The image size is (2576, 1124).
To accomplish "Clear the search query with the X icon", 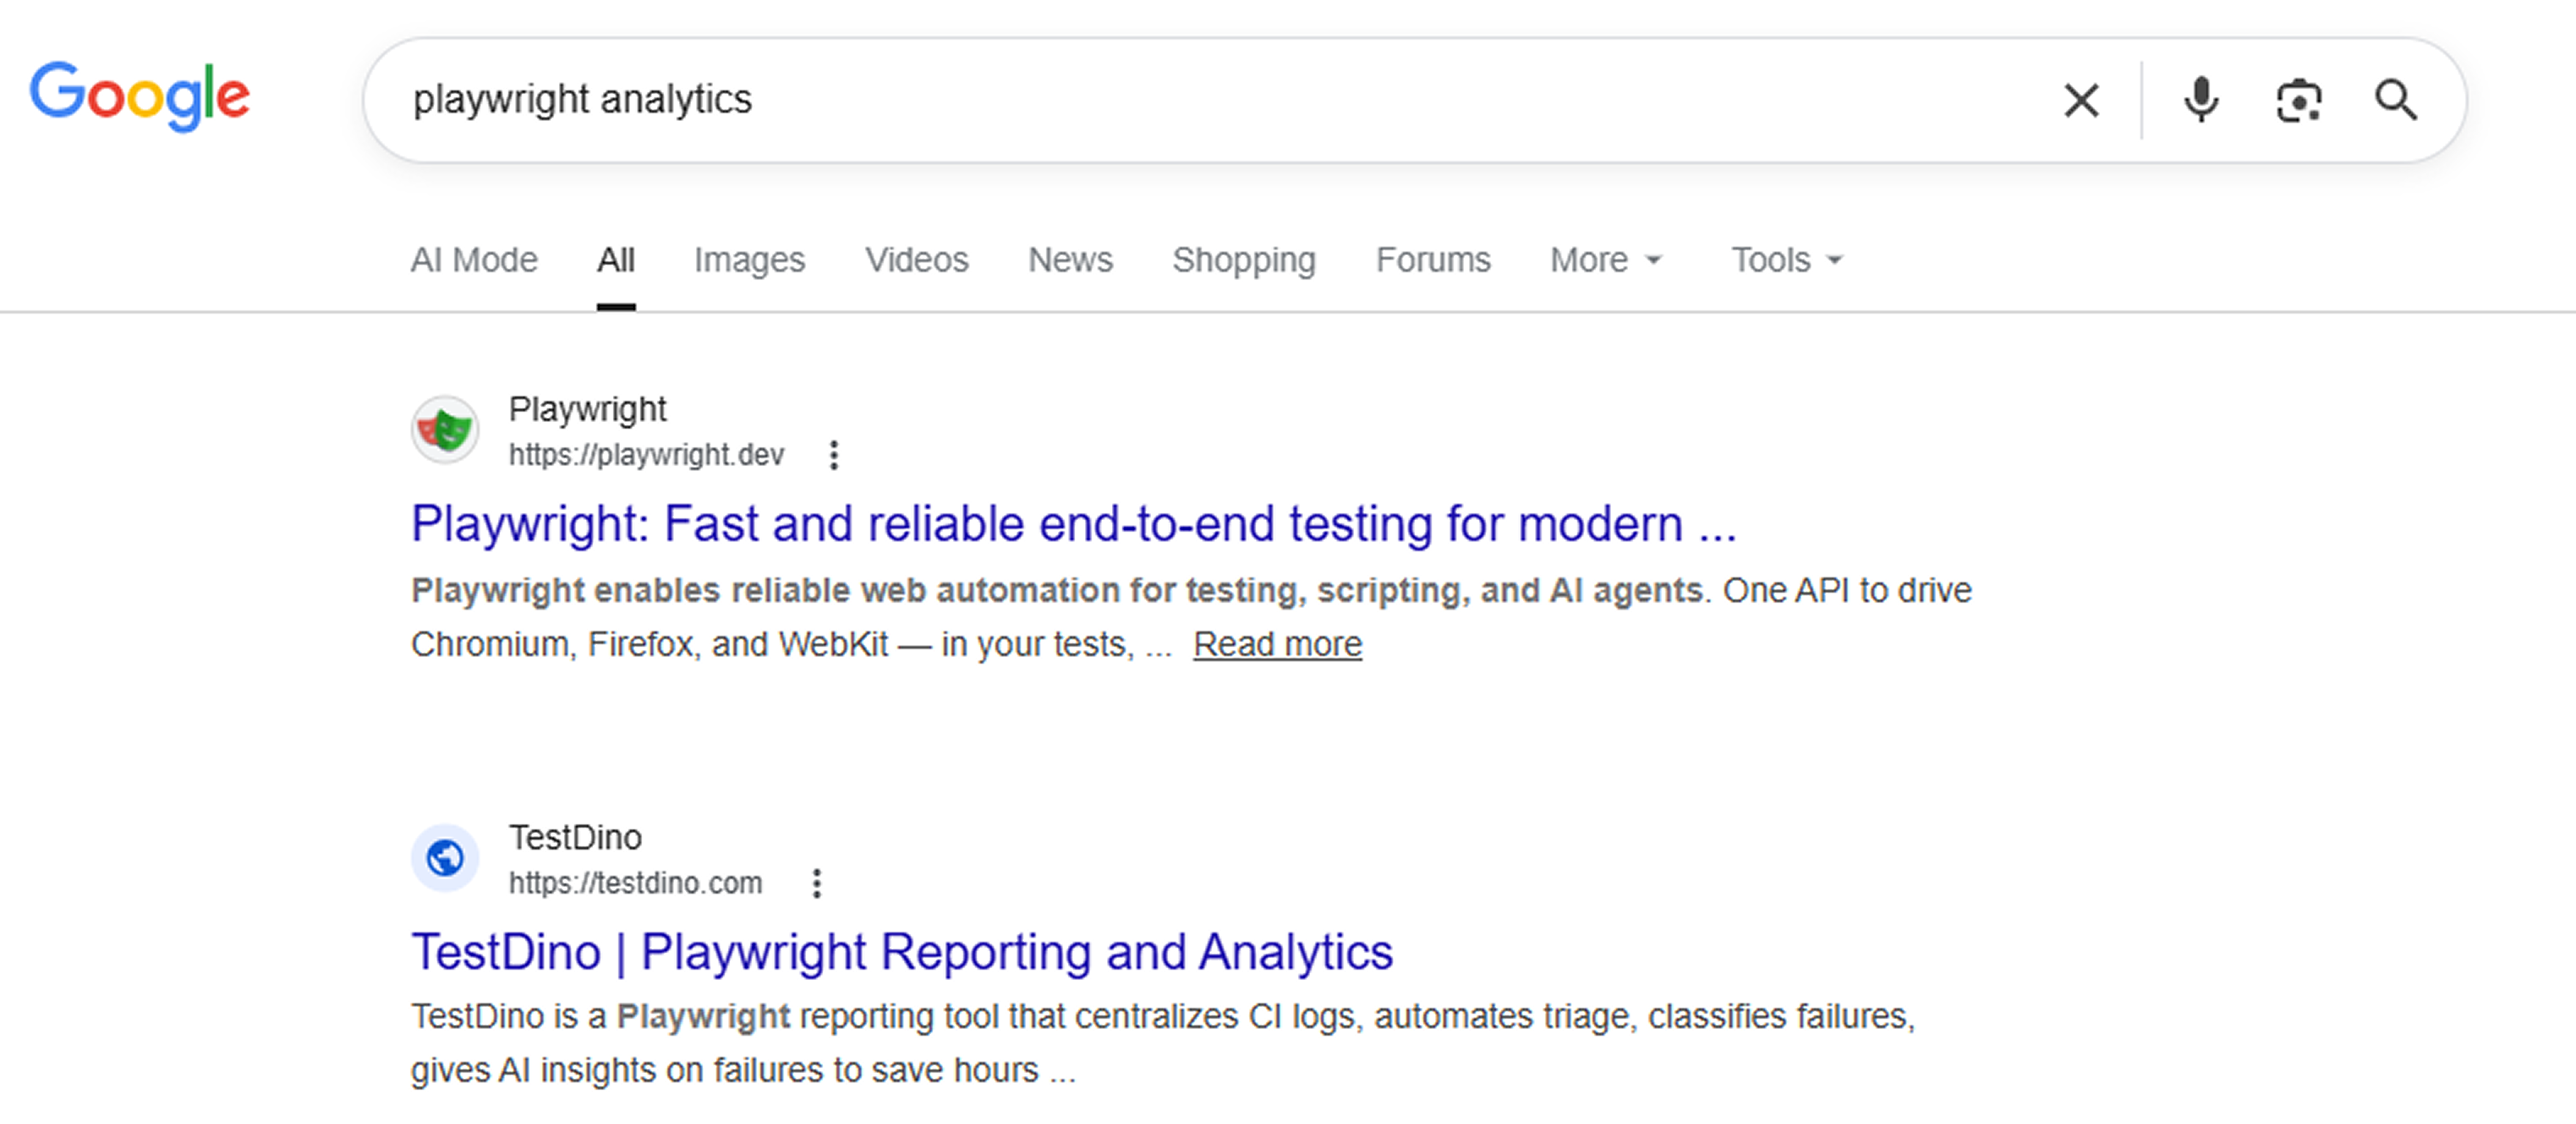I will click(2081, 100).
